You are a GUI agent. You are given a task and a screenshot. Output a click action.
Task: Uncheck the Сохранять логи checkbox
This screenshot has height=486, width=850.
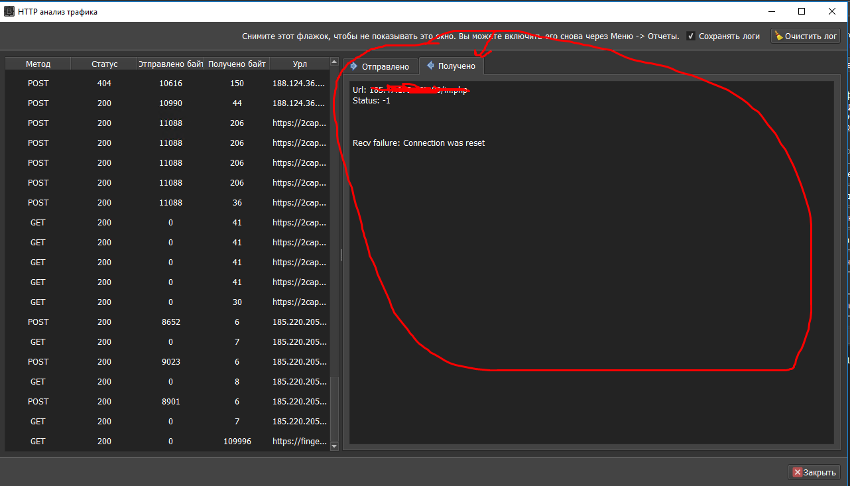click(690, 36)
